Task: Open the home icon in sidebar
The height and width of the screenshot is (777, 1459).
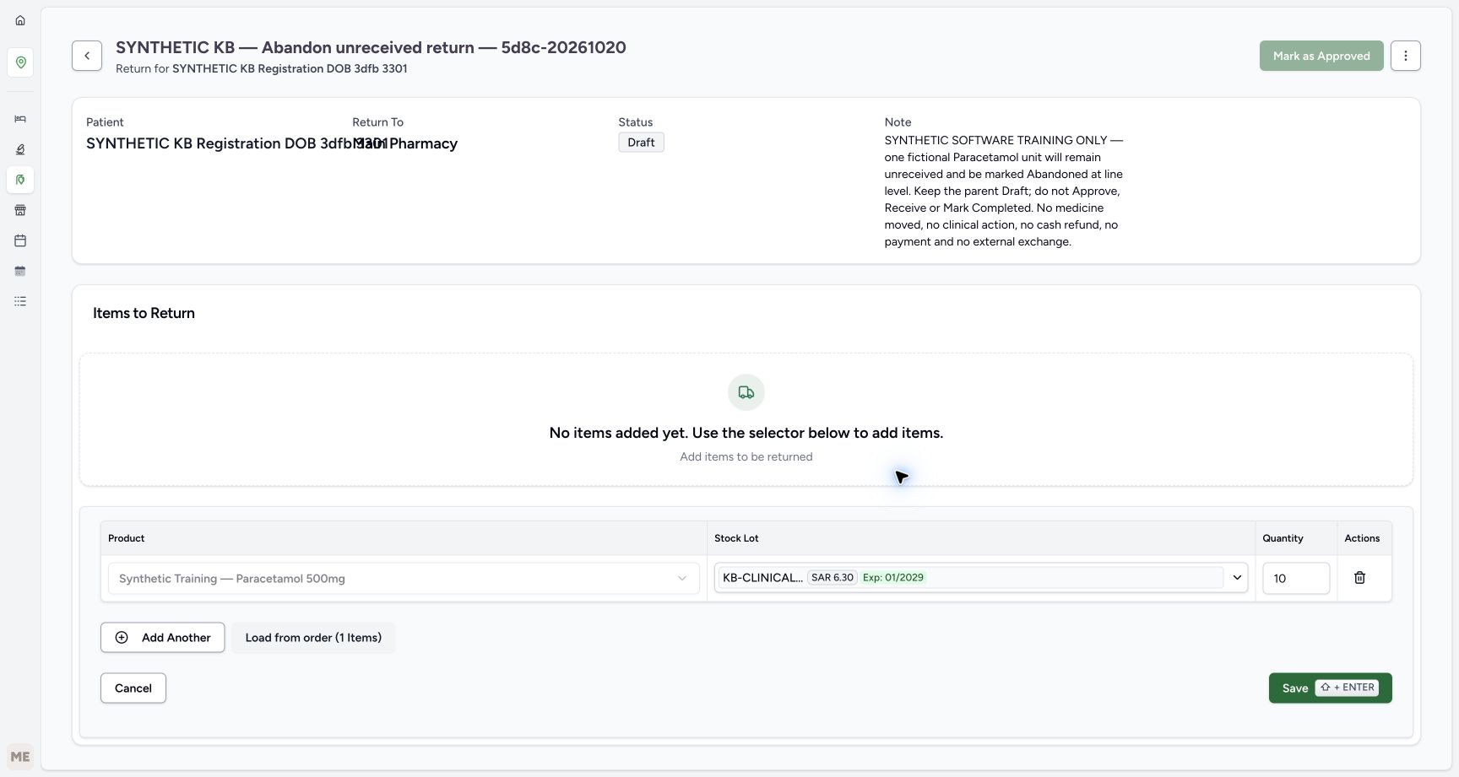Action: click(x=20, y=20)
